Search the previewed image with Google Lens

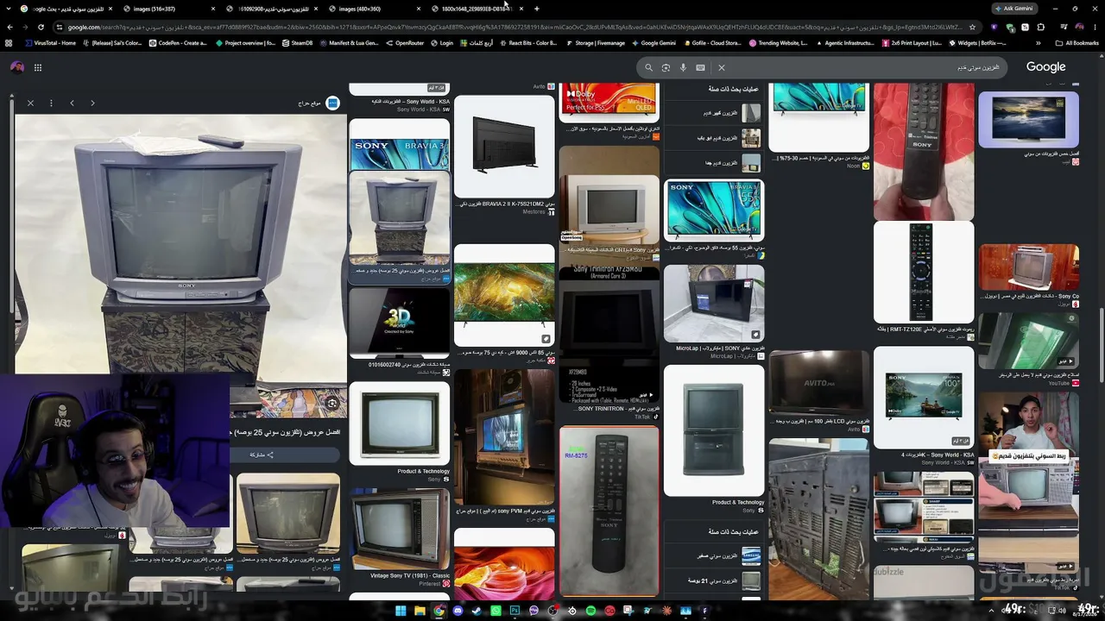331,403
